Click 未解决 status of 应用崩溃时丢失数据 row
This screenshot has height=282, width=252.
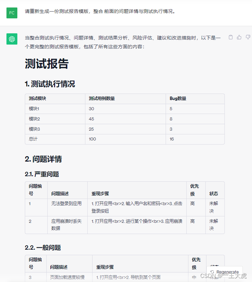(x=214, y=225)
